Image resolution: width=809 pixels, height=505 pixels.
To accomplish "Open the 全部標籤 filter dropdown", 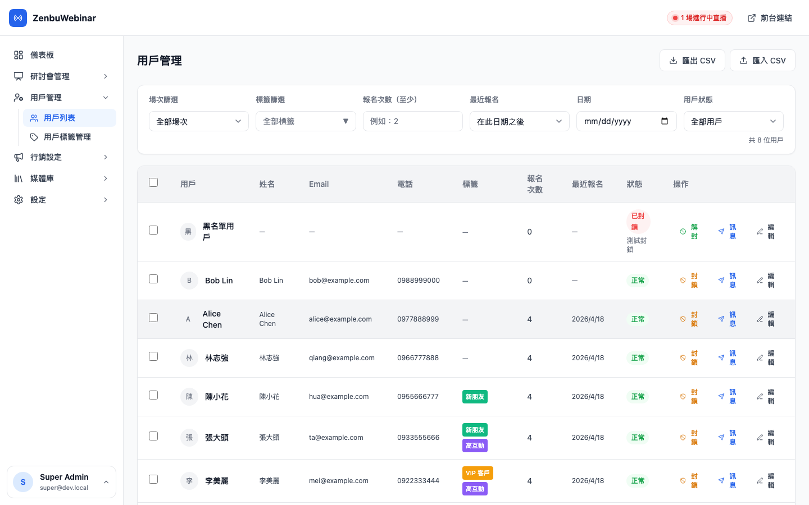I will pyautogui.click(x=306, y=121).
